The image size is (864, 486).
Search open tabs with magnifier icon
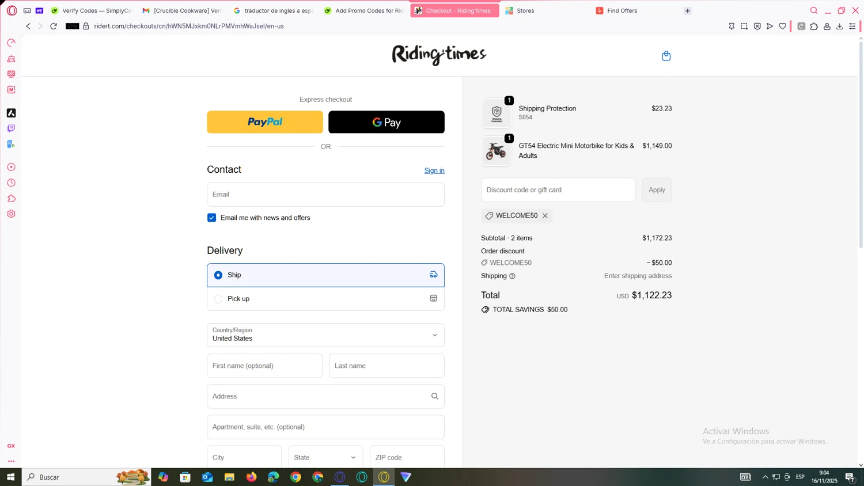(x=814, y=10)
